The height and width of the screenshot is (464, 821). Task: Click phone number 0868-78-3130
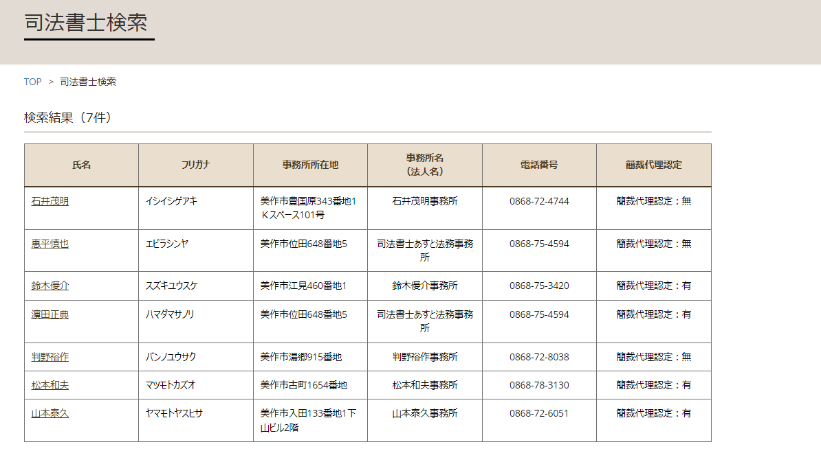539,385
